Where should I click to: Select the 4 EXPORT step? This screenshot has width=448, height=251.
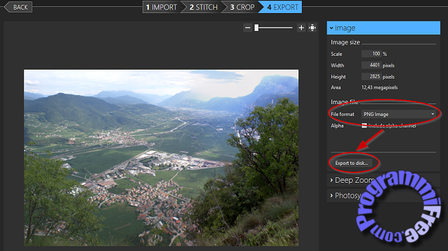[x=281, y=7]
